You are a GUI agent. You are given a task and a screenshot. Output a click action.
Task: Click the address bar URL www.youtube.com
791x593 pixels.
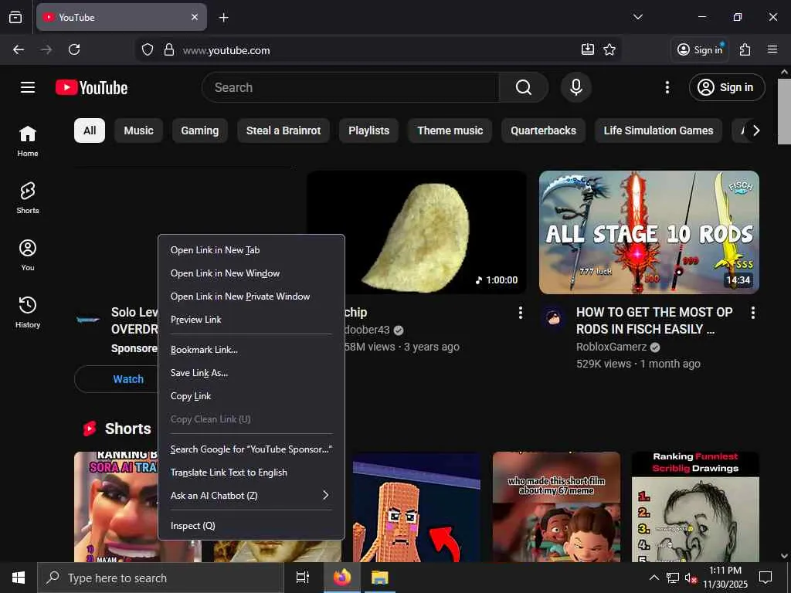[x=226, y=50]
